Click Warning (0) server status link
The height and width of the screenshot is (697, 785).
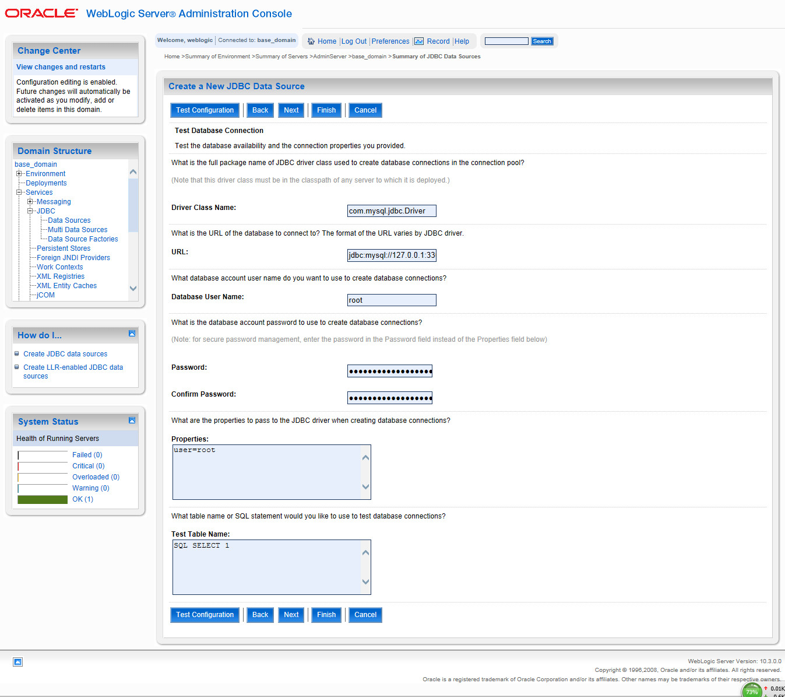(91, 488)
